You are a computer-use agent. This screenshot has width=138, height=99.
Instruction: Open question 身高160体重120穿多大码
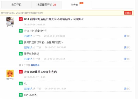click(x=40, y=72)
